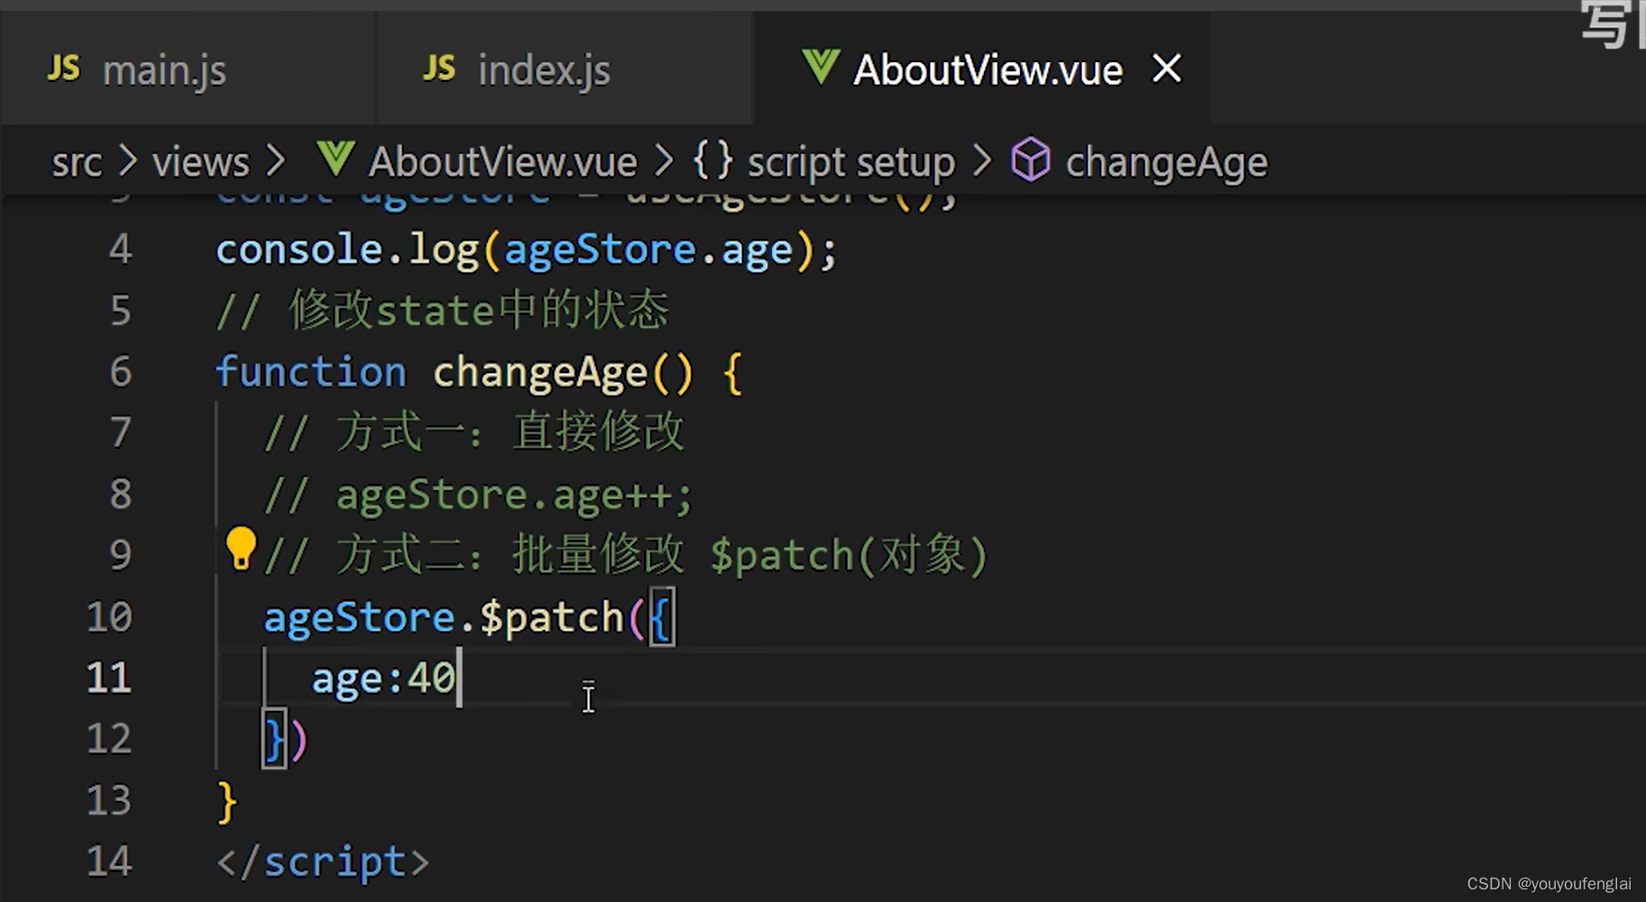Image resolution: width=1646 pixels, height=902 pixels.
Task: Click the Vue icon in the breadcrumb
Action: point(336,160)
